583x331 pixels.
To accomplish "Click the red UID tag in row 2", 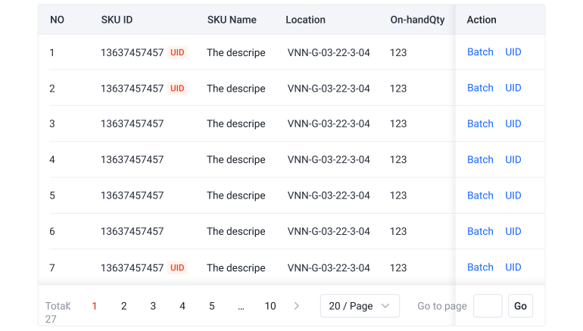I will point(177,89).
